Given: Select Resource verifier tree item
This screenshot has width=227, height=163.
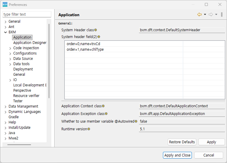Looking at the screenshot, I should [x=26, y=96].
